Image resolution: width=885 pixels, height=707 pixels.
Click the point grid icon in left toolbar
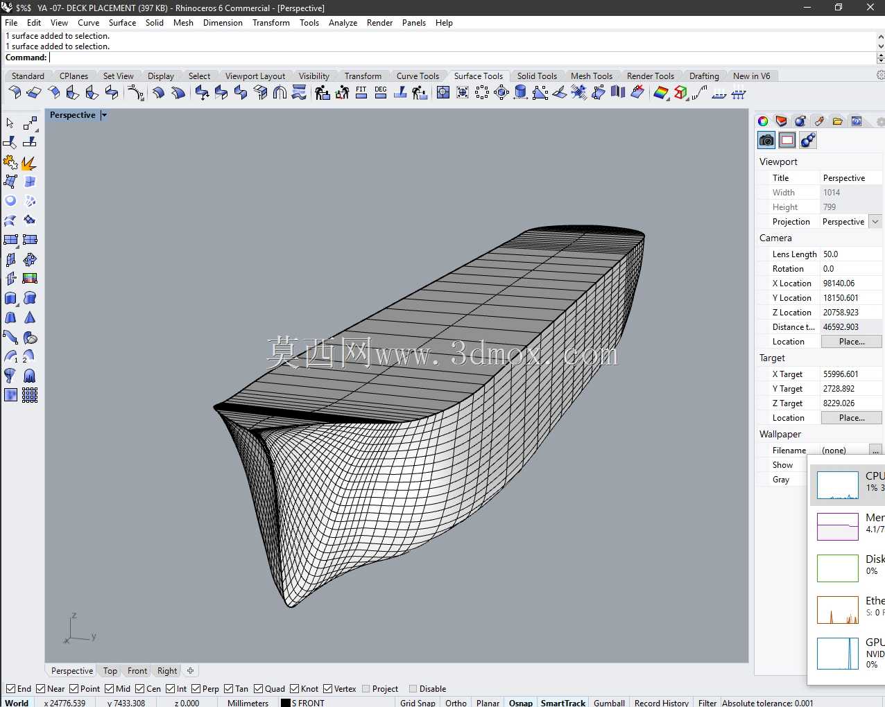(x=30, y=395)
